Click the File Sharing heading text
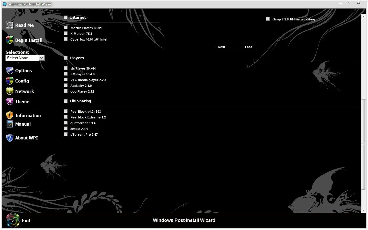 click(x=80, y=101)
